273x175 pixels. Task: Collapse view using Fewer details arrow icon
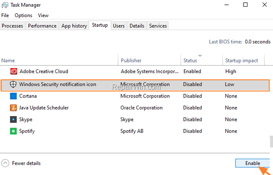[5, 163]
